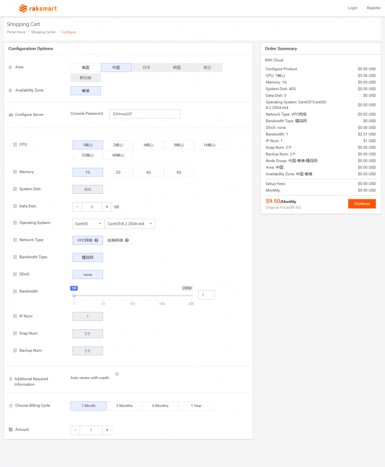This screenshot has height=467, width=385.
Task: Click the raksmart logo
Action: (x=38, y=8)
